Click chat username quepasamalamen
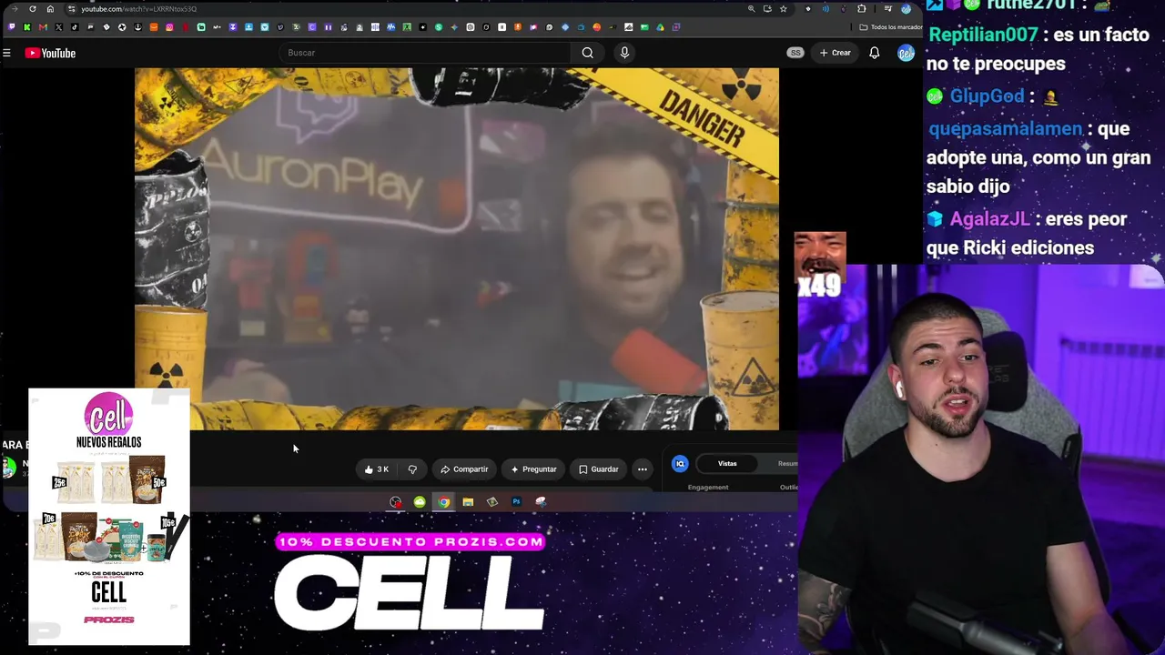The width and height of the screenshot is (1165, 655). pos(1005,129)
